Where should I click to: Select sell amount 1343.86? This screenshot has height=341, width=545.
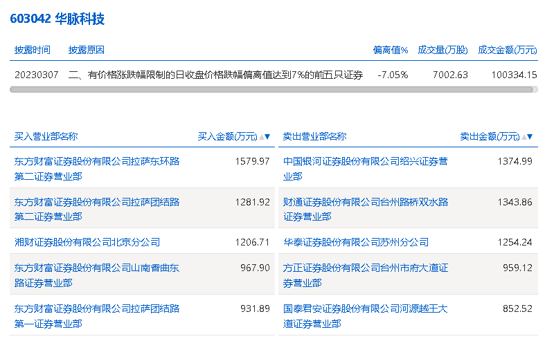point(515,202)
